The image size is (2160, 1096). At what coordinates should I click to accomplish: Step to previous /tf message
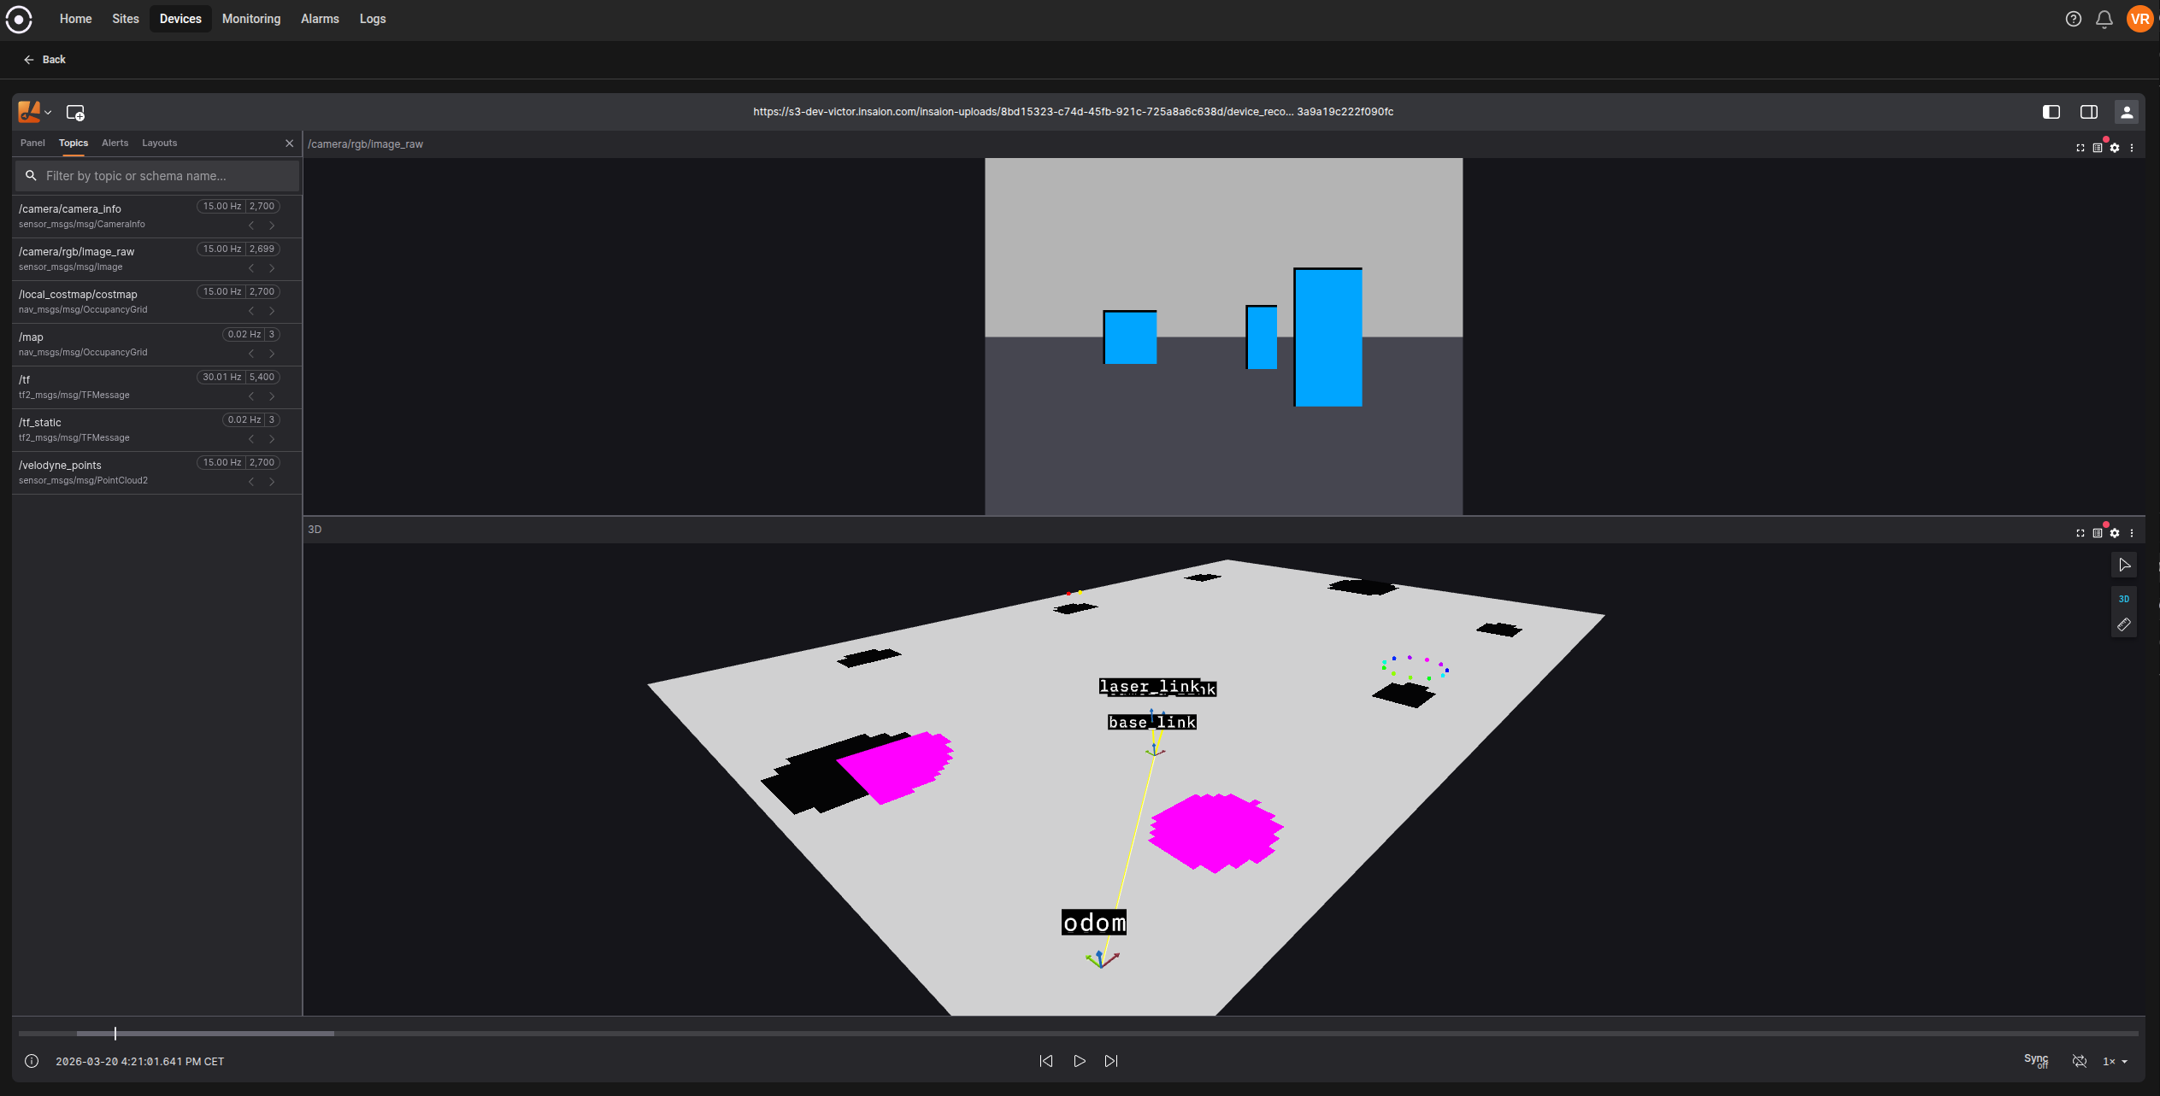click(251, 396)
